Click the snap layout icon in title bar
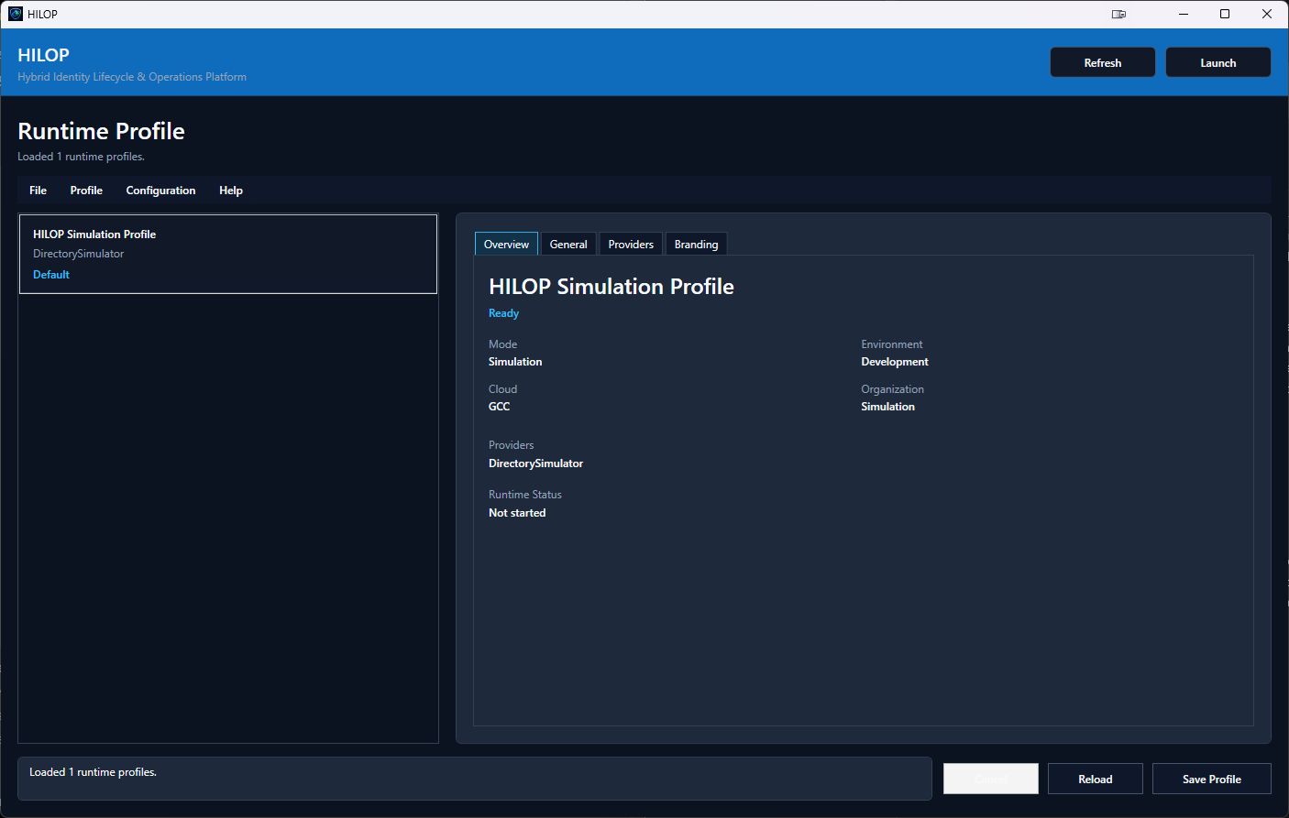This screenshot has width=1289, height=818. pos(1118,14)
